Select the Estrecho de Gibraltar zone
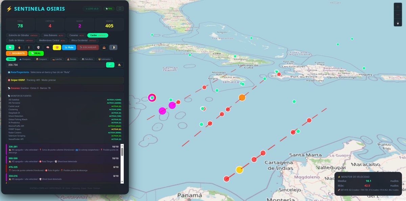The width and height of the screenshot is (406, 201). pos(23,35)
